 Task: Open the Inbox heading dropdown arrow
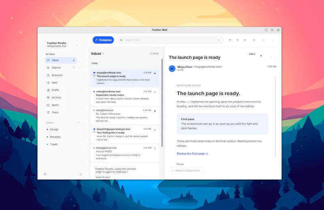[103, 54]
